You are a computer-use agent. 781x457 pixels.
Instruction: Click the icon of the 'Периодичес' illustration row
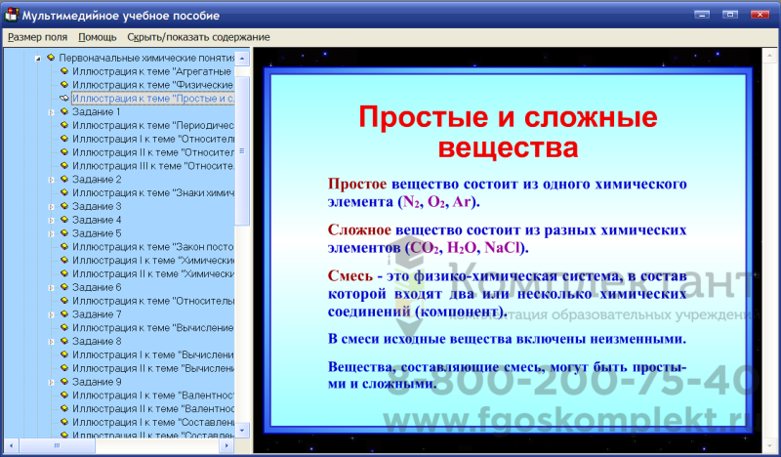(64, 125)
